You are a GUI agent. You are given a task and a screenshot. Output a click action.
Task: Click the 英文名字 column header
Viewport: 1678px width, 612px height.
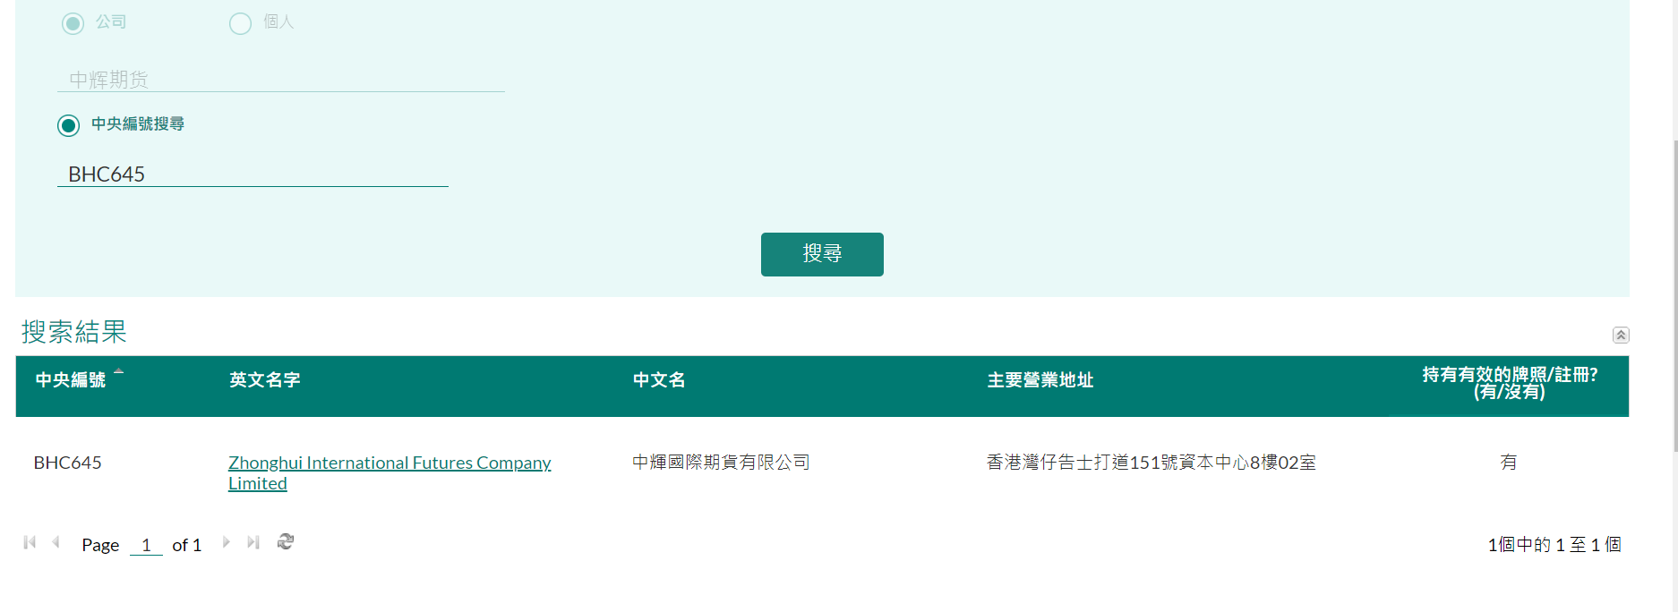(264, 380)
